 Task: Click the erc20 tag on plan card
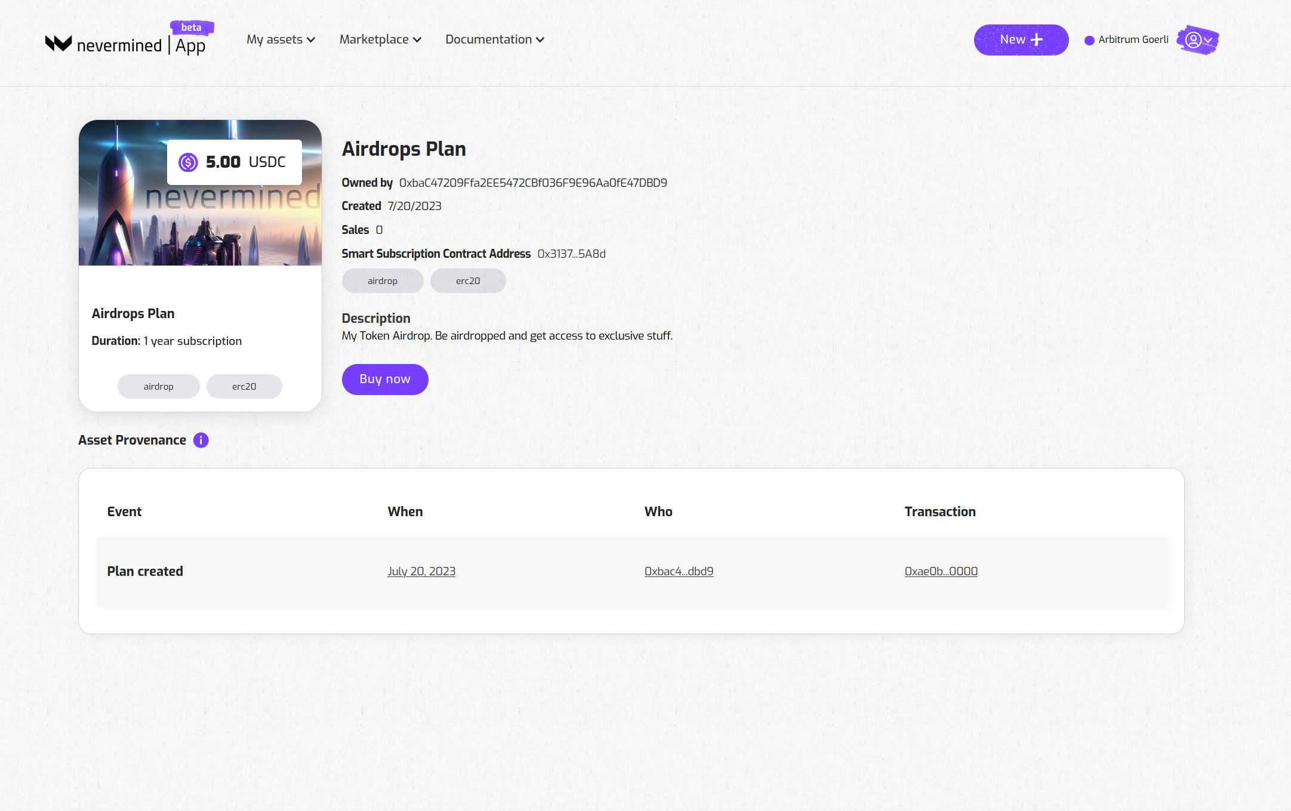(244, 387)
